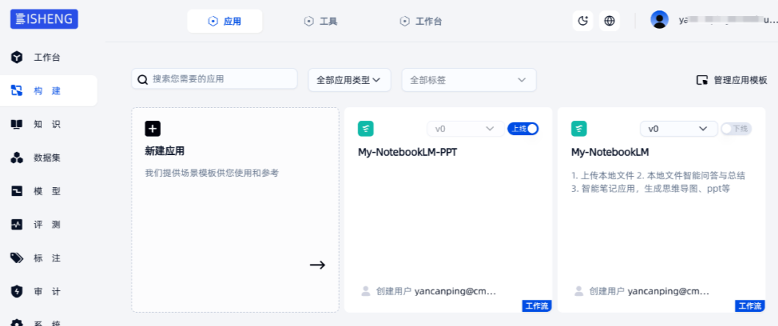Switch to the 工具 tab
This screenshot has height=326, width=778.
(x=321, y=21)
